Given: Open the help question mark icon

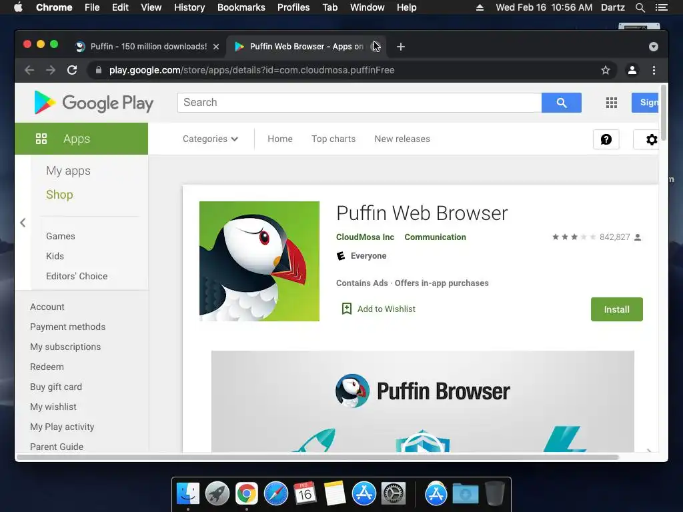Looking at the screenshot, I should [x=606, y=139].
